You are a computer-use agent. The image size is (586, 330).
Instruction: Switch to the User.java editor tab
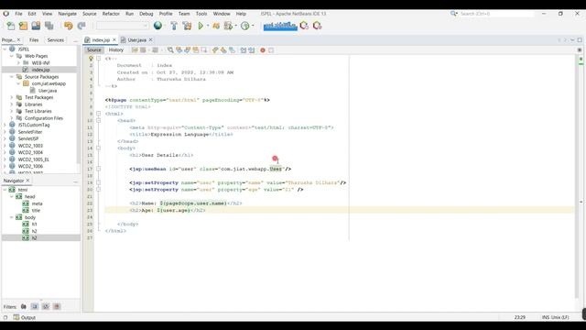pyautogui.click(x=136, y=39)
